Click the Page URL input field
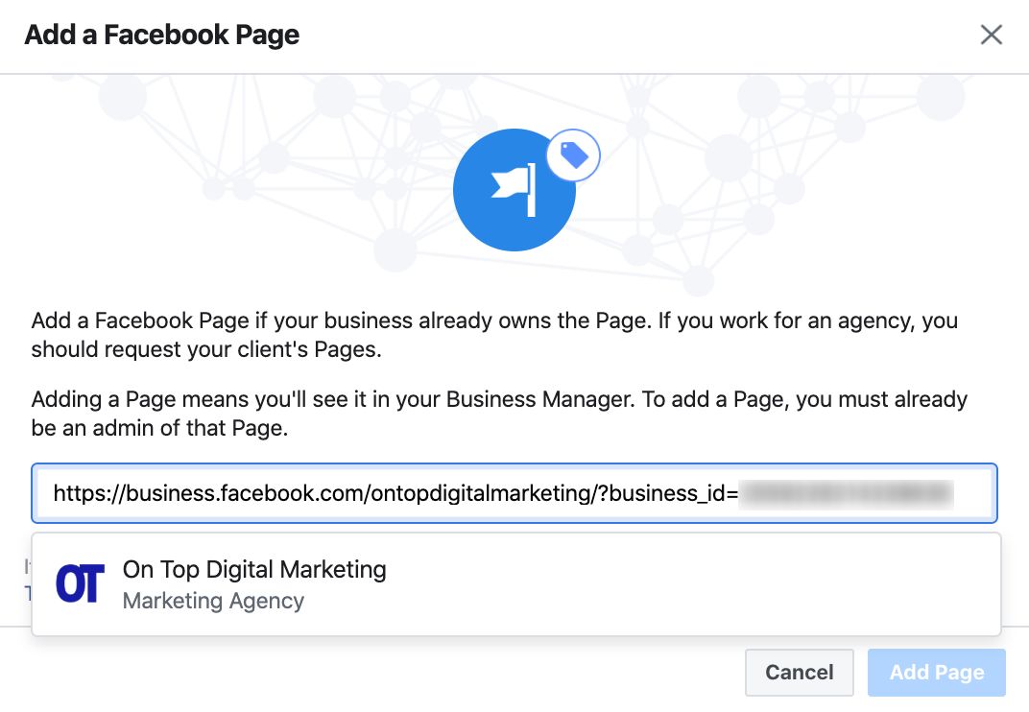The height and width of the screenshot is (712, 1029). tap(514, 493)
